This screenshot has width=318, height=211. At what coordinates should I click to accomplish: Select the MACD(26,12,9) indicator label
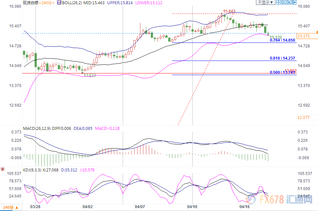pos(37,129)
